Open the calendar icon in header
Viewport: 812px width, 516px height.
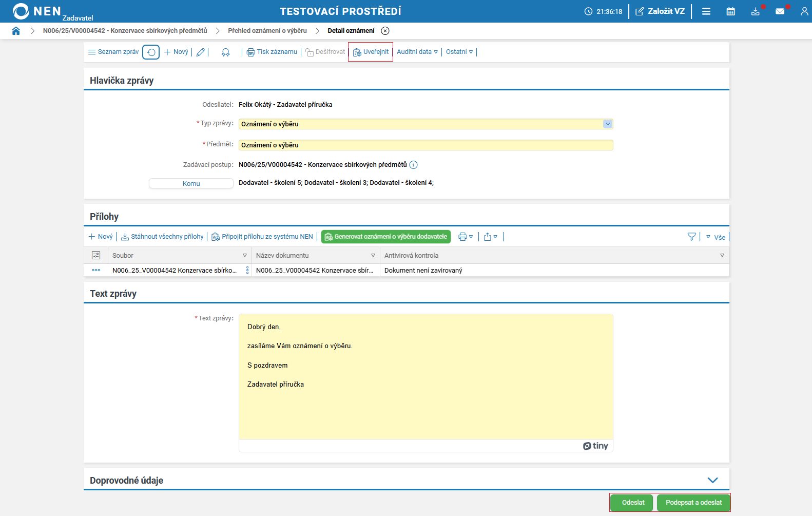[730, 11]
